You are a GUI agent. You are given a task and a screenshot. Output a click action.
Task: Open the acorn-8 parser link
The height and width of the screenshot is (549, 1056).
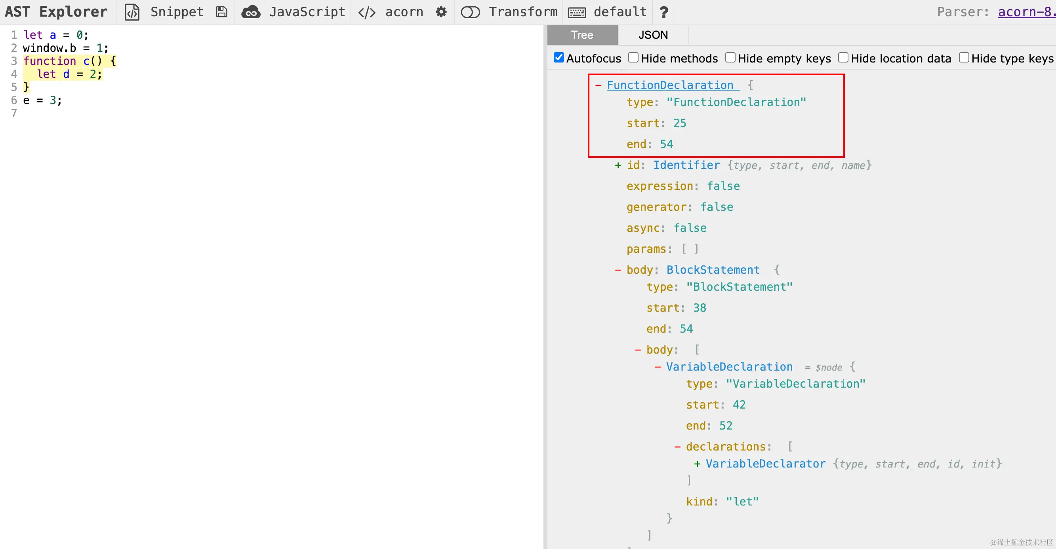(1026, 12)
